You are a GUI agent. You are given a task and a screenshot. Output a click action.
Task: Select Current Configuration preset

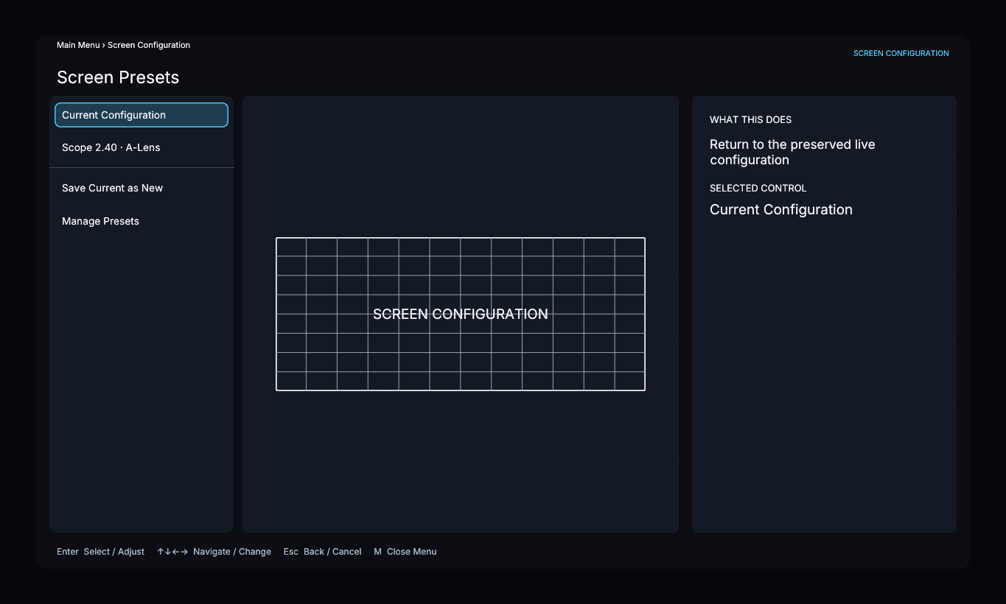[x=142, y=115]
